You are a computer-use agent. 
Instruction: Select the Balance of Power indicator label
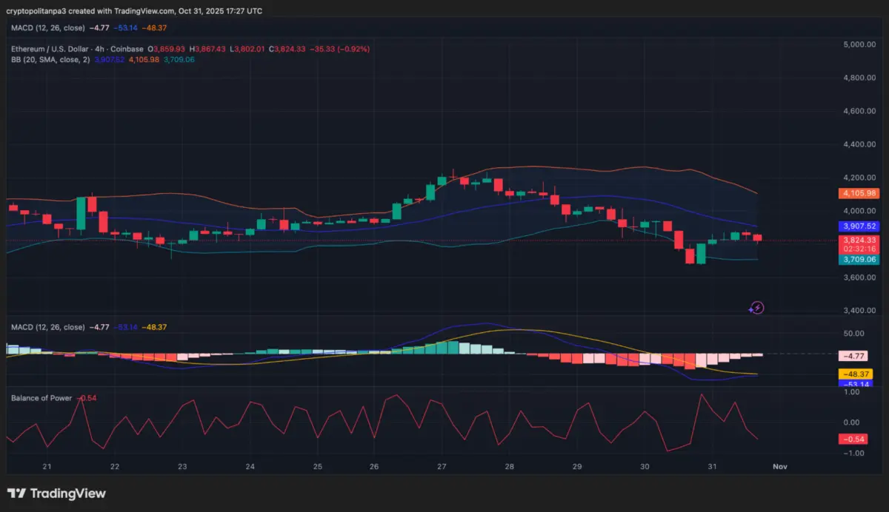pyautogui.click(x=41, y=398)
